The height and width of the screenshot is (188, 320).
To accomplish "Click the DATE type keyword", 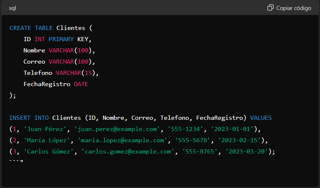I will pyautogui.click(x=81, y=84).
